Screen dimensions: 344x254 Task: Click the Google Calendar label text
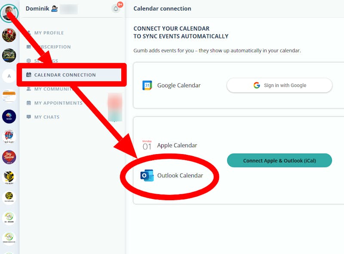(179, 85)
